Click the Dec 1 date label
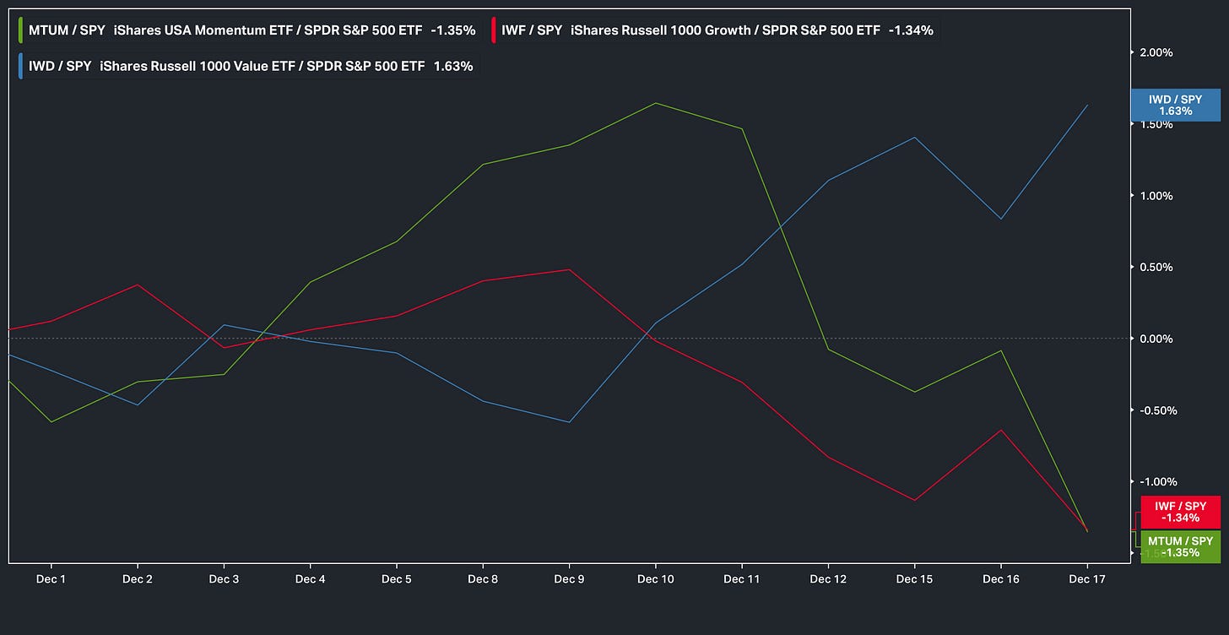 click(x=51, y=579)
